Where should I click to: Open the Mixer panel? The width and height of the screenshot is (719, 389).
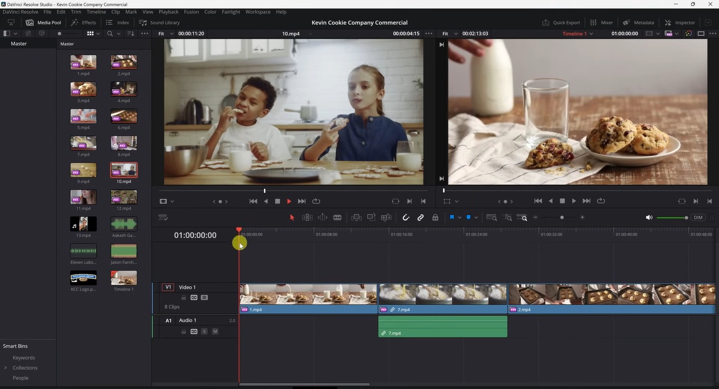click(x=601, y=23)
